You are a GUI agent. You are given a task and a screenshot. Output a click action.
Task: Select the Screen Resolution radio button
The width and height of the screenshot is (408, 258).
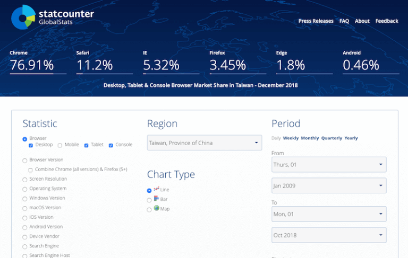[x=25, y=180]
